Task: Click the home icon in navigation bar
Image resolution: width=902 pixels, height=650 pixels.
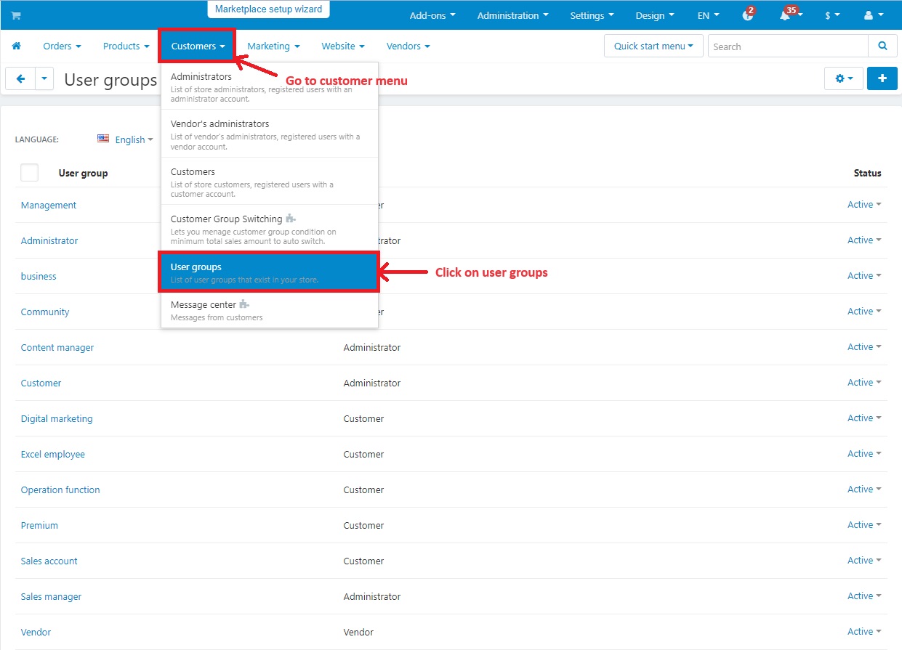Action: [x=16, y=46]
